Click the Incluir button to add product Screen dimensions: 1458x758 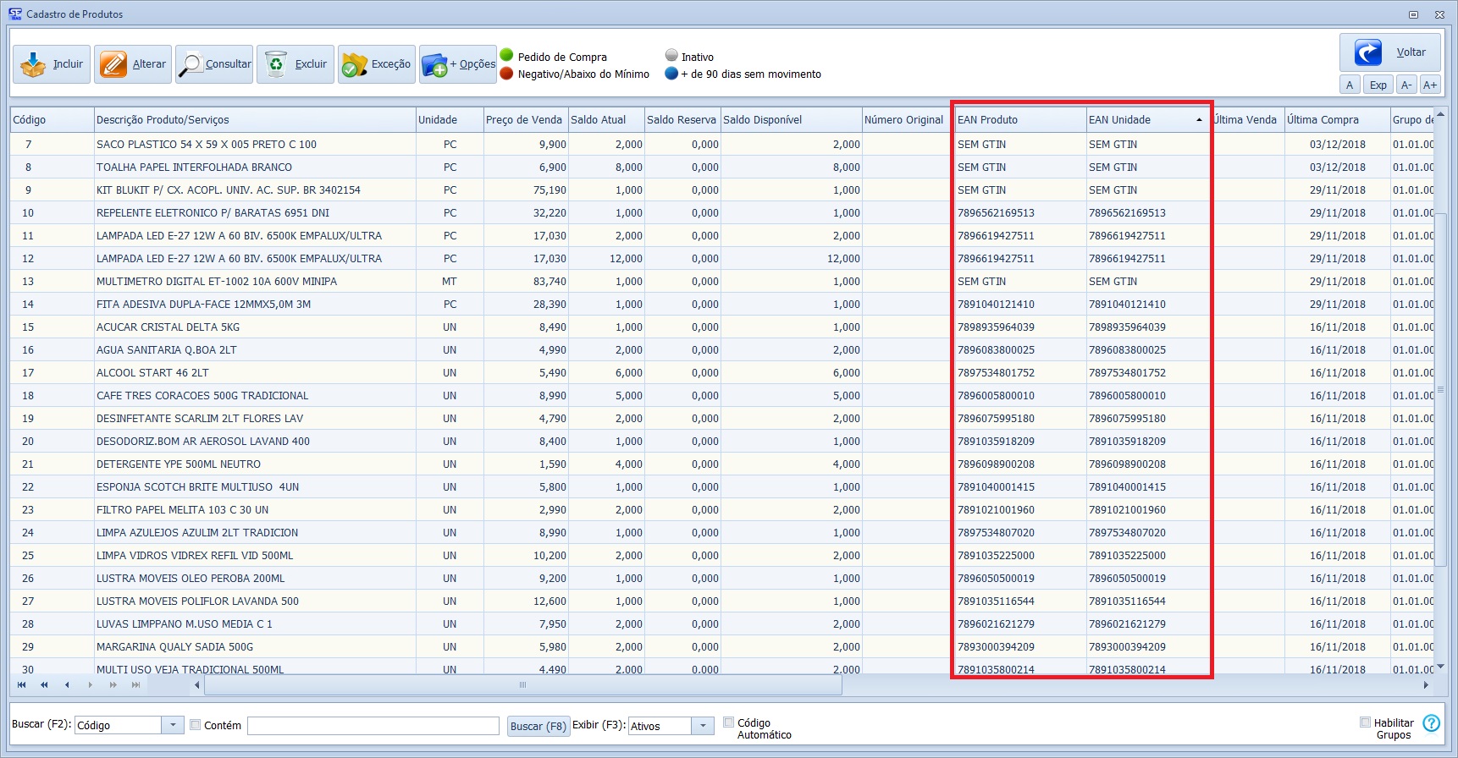coord(52,64)
